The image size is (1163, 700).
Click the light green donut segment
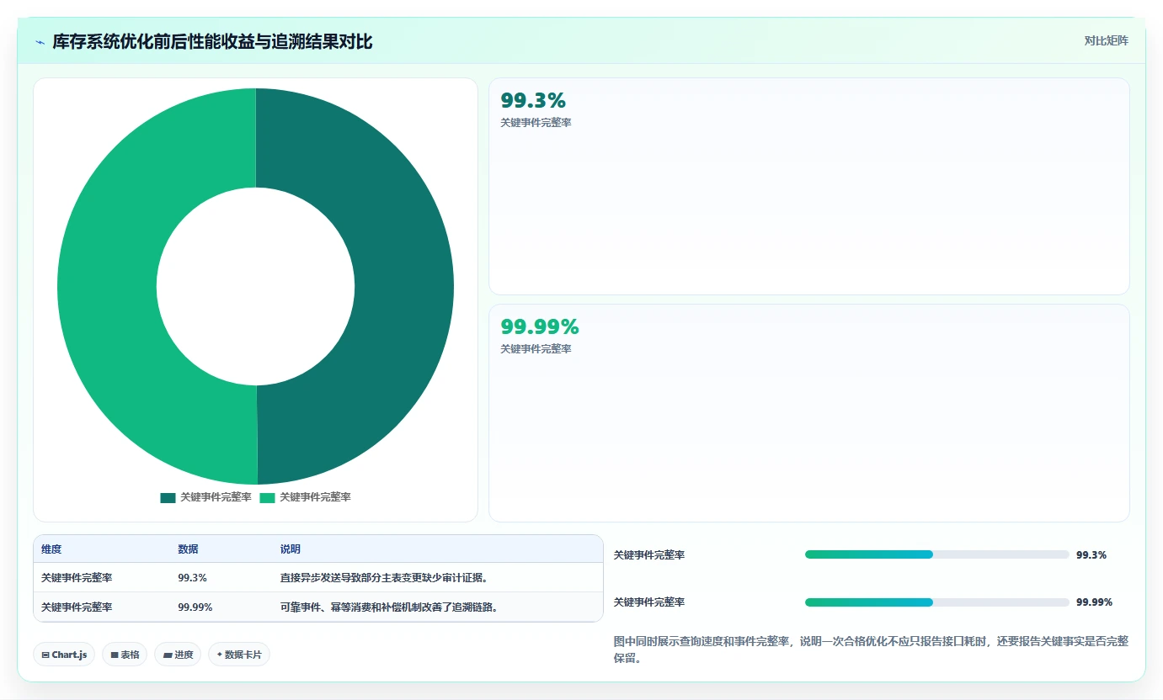(x=105, y=286)
